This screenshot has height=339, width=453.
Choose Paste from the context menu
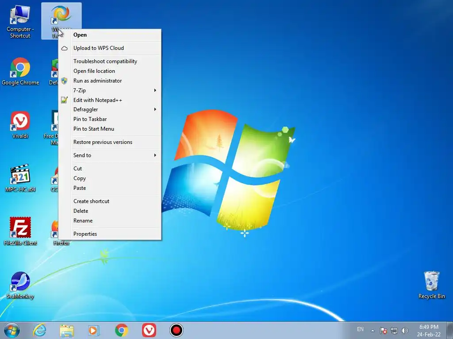[x=110, y=188]
